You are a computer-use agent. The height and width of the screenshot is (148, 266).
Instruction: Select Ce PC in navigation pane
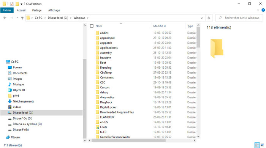pyautogui.click(x=15, y=61)
